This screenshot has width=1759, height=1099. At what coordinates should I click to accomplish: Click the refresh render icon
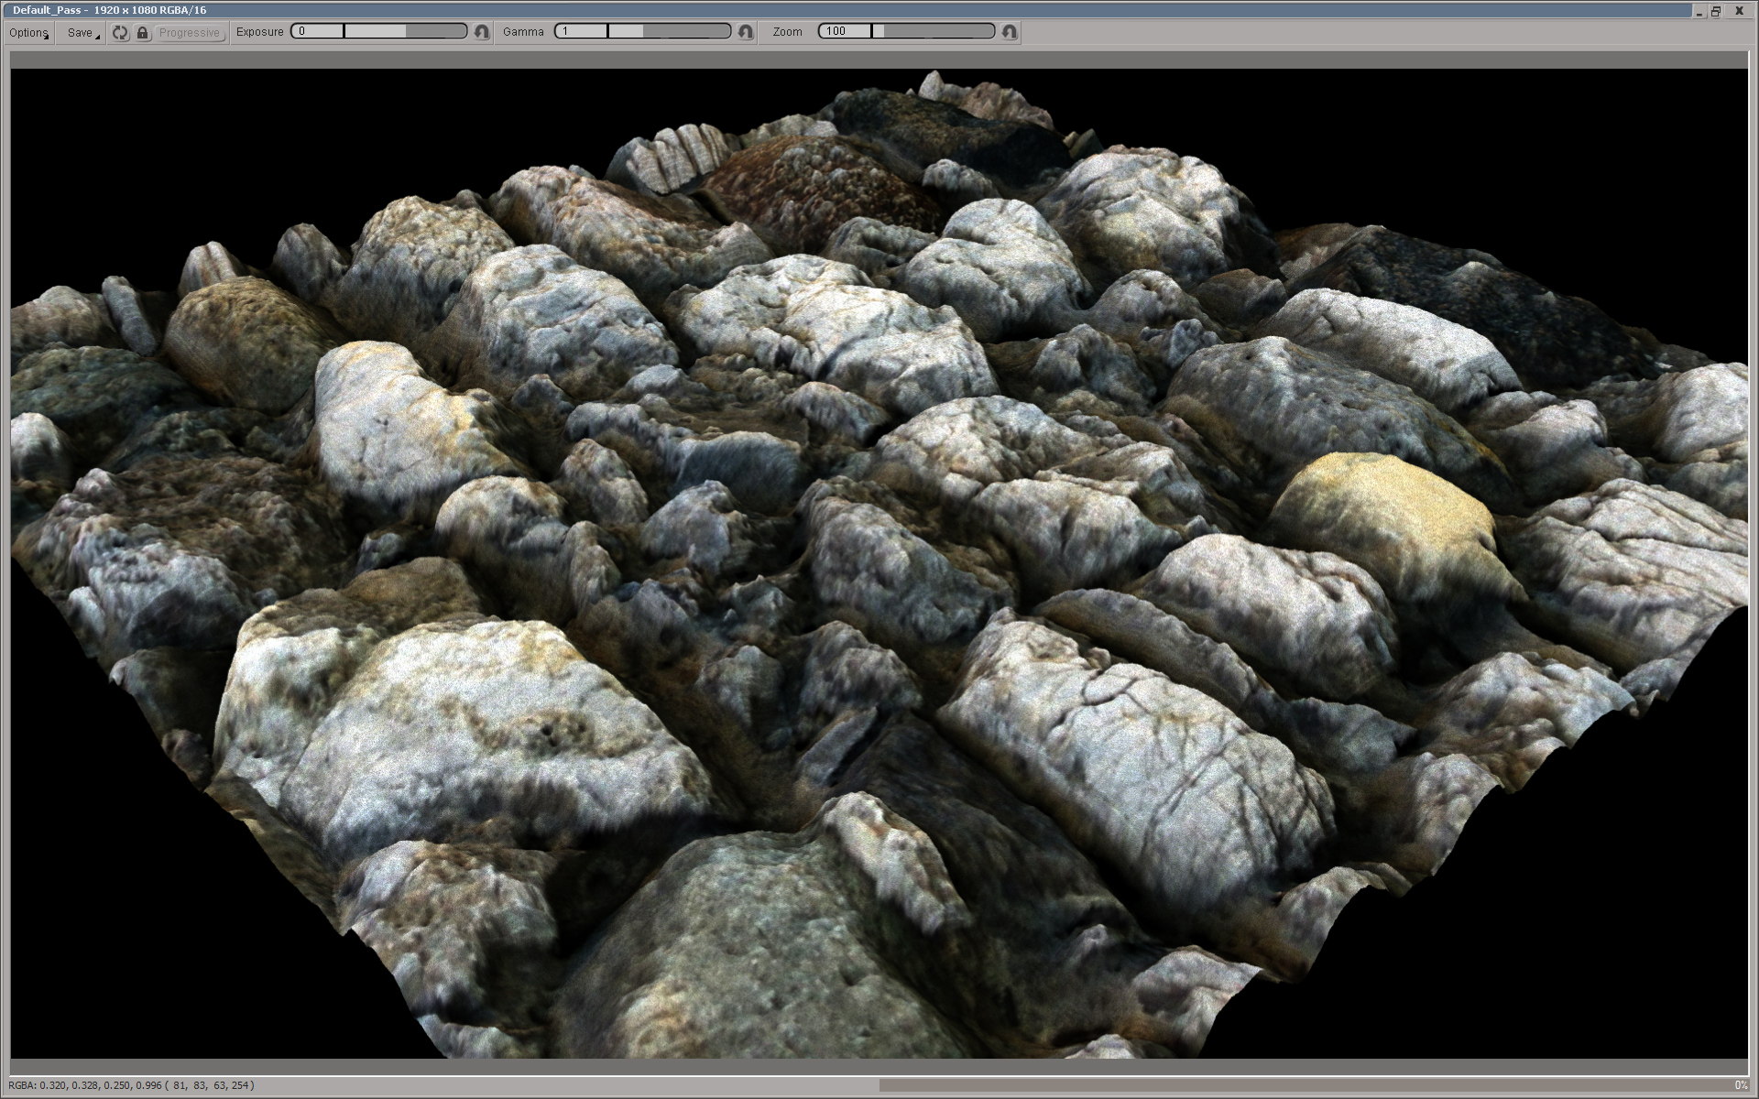[x=120, y=32]
